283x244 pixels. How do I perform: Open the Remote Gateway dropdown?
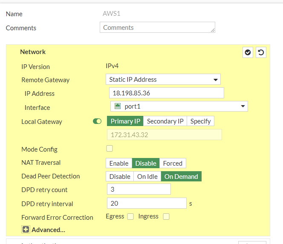[163, 79]
